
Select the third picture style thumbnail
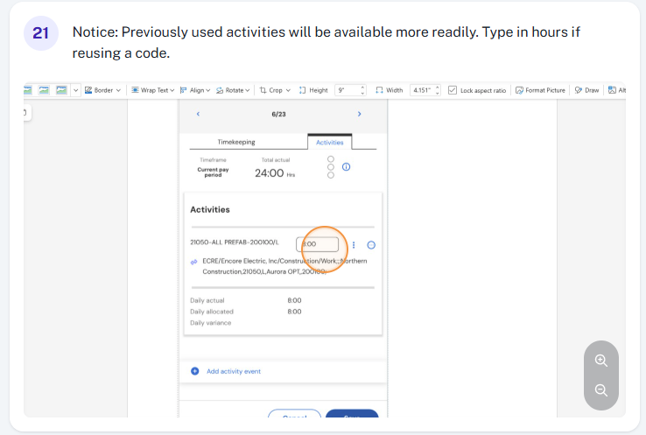61,90
